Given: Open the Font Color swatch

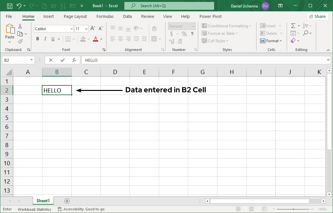Looking at the screenshot, I should pyautogui.click(x=96, y=39).
